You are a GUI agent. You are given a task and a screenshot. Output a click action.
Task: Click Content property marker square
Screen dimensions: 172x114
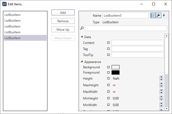click(108, 43)
